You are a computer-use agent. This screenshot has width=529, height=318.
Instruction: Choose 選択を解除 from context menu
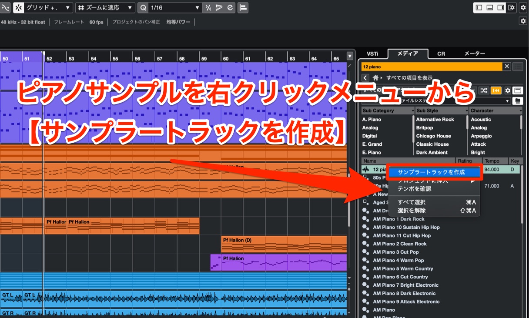point(434,211)
